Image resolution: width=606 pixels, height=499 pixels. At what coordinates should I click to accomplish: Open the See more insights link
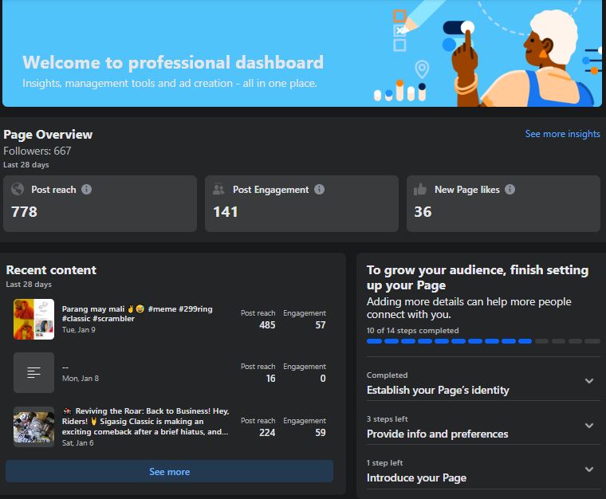(562, 134)
